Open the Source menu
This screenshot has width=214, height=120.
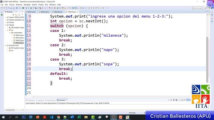[12, 5]
